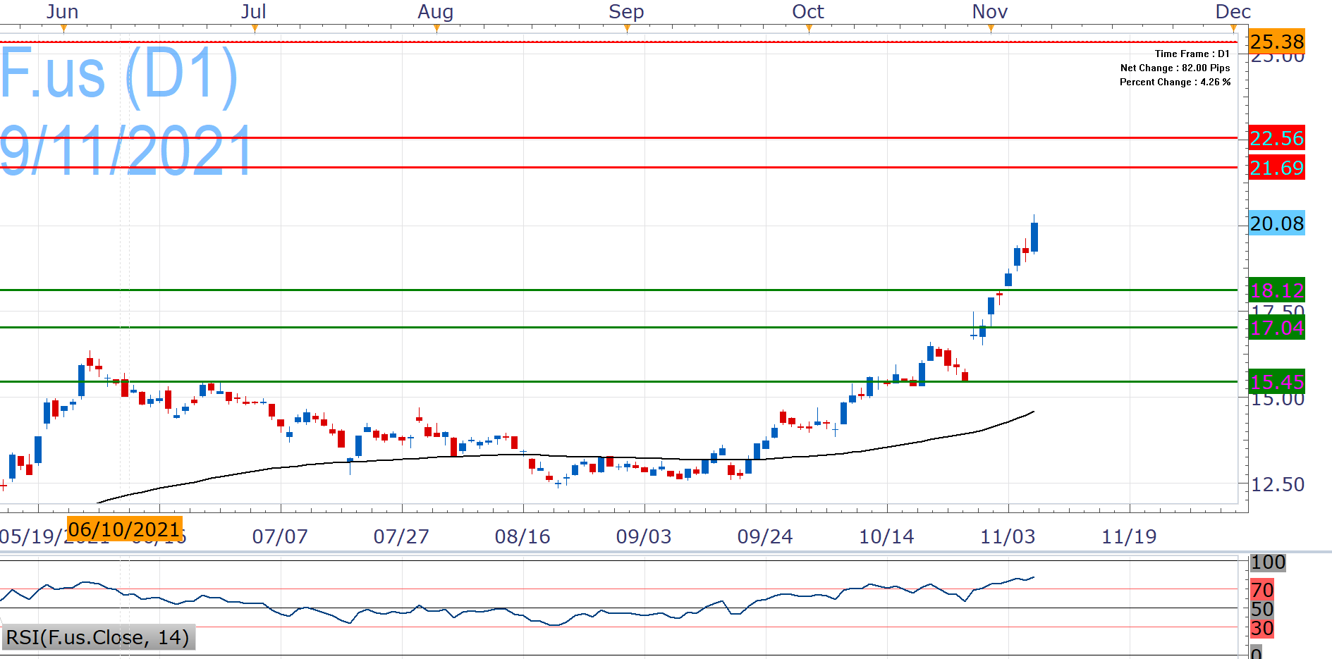Click the Time Frame : D1 text
This screenshot has width=1332, height=659.
click(1192, 54)
